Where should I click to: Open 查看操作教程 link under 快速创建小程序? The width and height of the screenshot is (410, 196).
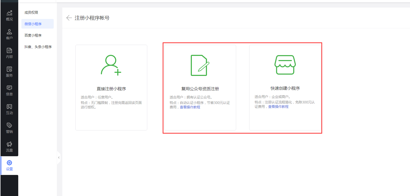pyautogui.click(x=278, y=107)
